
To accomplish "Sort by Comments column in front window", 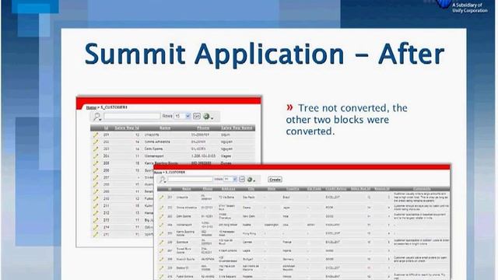I will click(x=422, y=189).
